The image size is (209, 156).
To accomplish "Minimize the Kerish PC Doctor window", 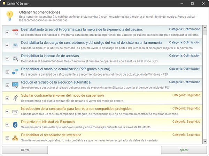I will coord(181,3).
